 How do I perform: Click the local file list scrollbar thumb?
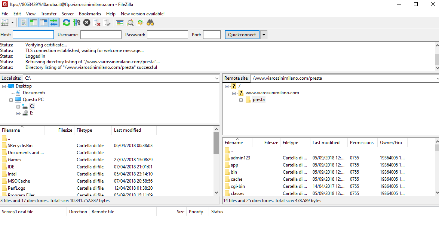(216, 143)
